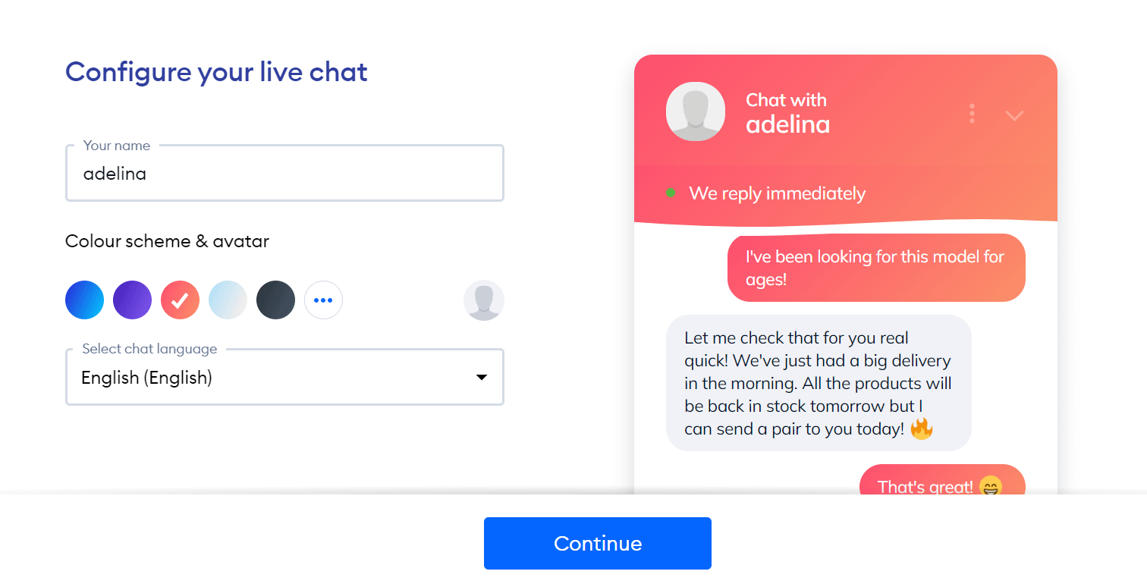Click the We reply immediately status banner
The width and height of the screenshot is (1147, 587).
(x=776, y=193)
